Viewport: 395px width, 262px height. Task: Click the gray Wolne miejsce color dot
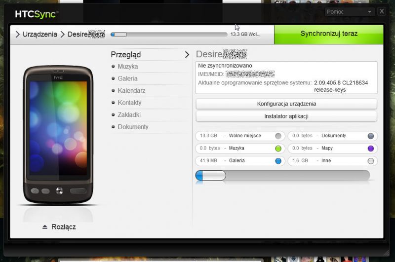[x=278, y=136]
